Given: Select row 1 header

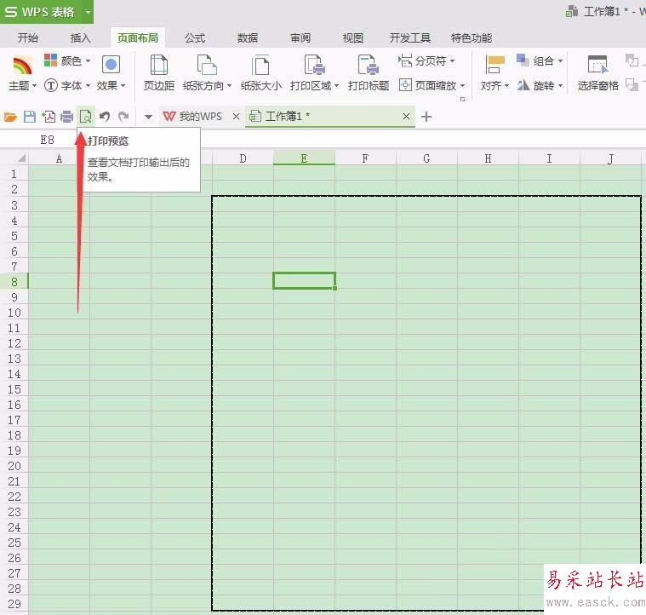Looking at the screenshot, I should point(14,174).
